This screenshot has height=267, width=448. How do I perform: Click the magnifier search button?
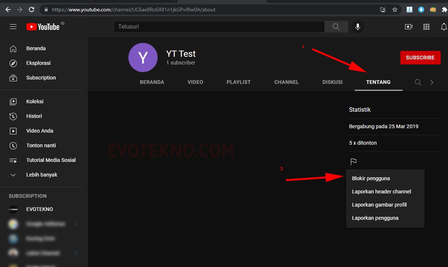point(336,27)
